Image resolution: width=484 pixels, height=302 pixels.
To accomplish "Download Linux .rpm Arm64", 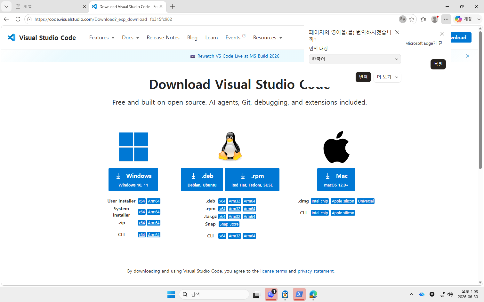I will [249, 209].
